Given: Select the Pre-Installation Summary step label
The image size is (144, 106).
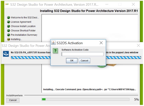Looking at the screenshot, I should pyautogui.click(x=24, y=35).
